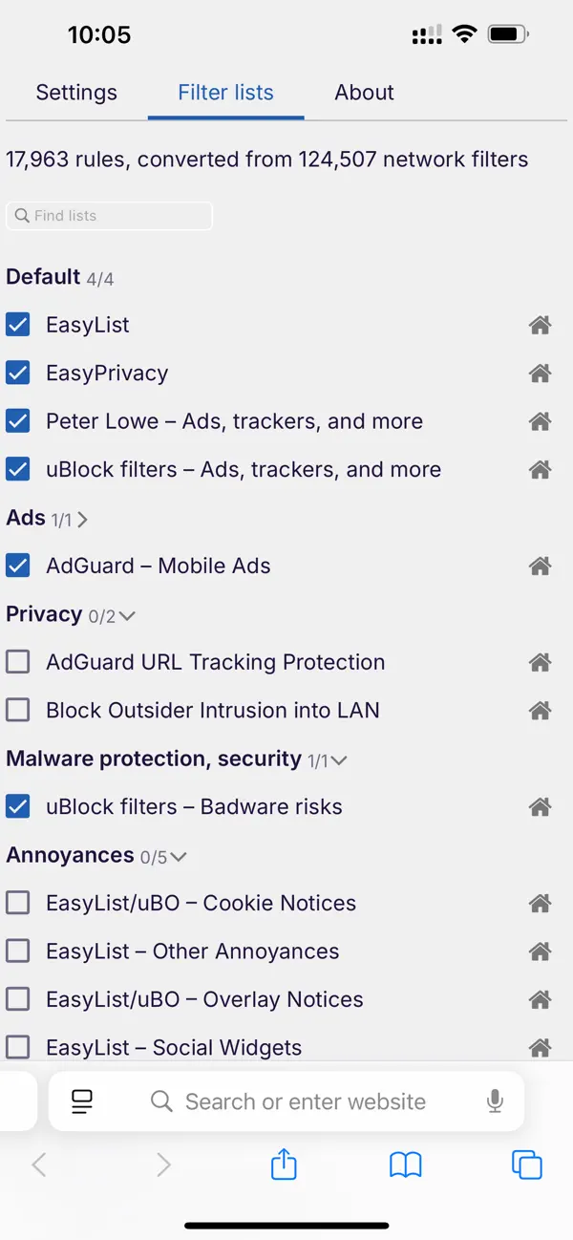
Task: Tap the Find lists search field
Action: (108, 216)
